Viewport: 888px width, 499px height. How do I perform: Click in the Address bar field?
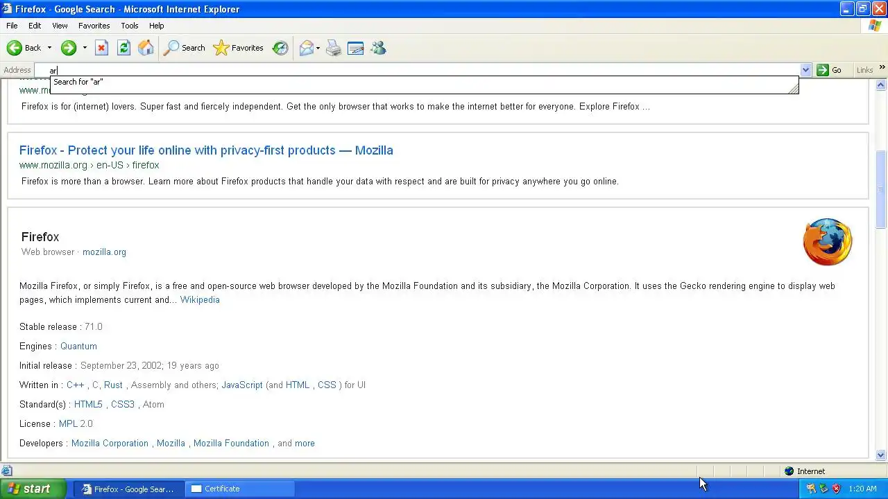tap(423, 70)
